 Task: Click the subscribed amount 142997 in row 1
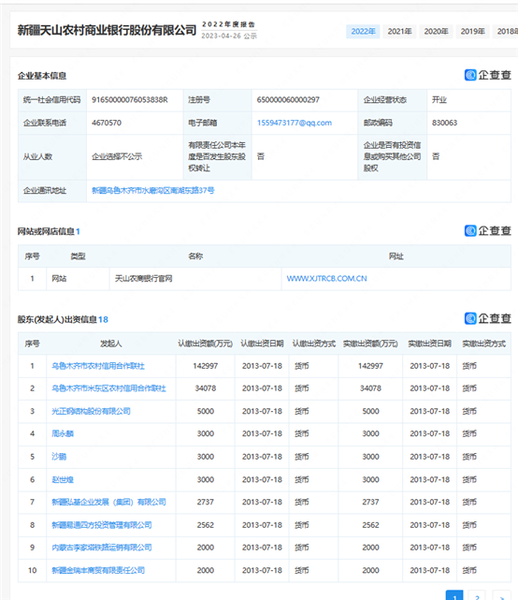coord(206,366)
